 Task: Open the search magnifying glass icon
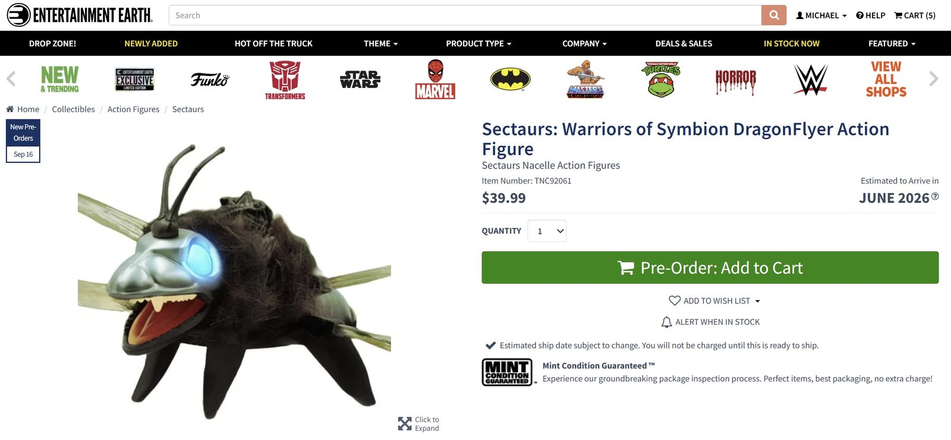(x=773, y=15)
